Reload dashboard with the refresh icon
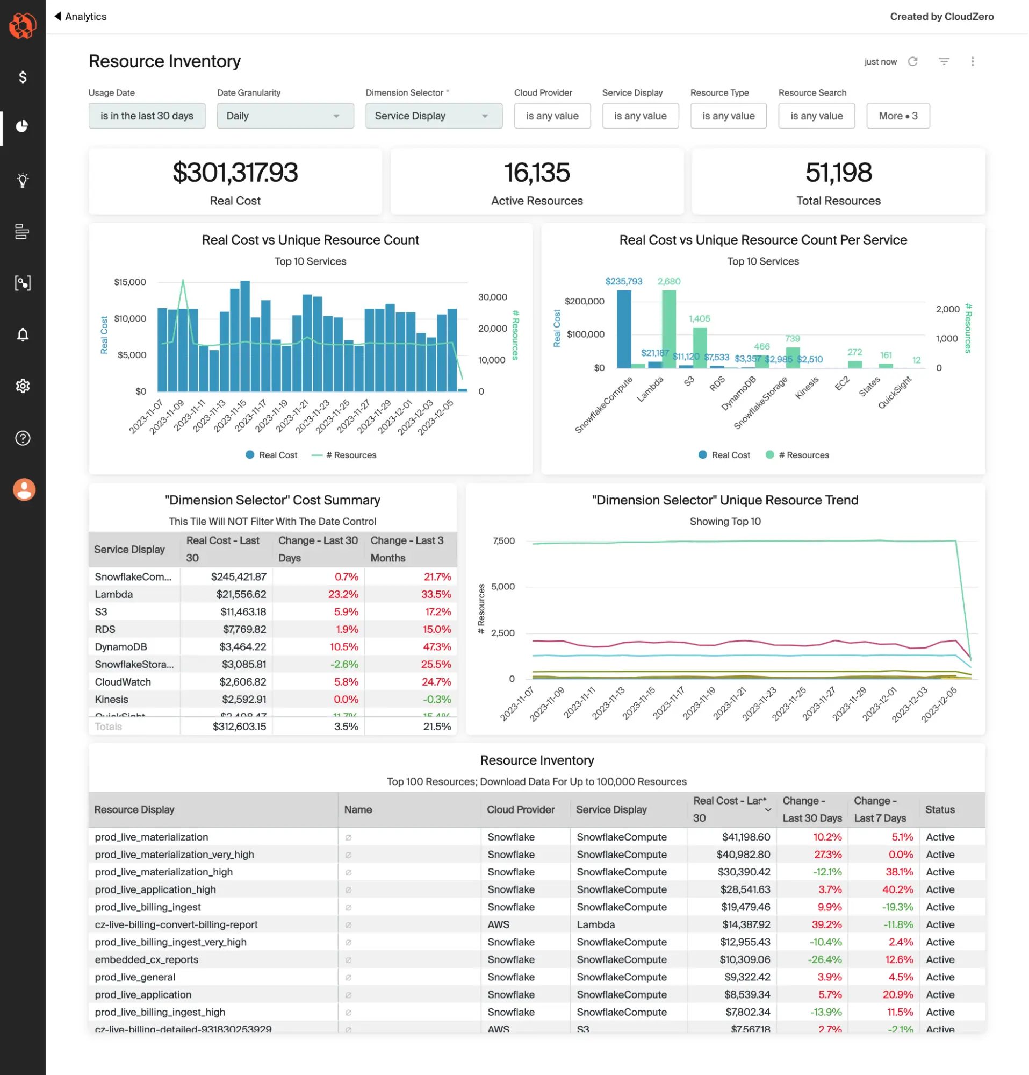The width and height of the screenshot is (1029, 1075). click(x=912, y=61)
